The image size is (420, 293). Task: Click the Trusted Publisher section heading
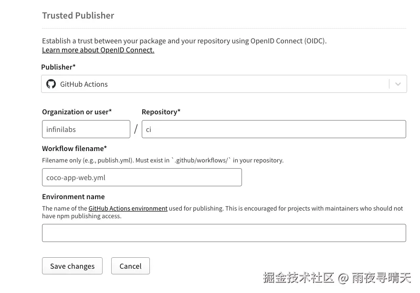(78, 15)
